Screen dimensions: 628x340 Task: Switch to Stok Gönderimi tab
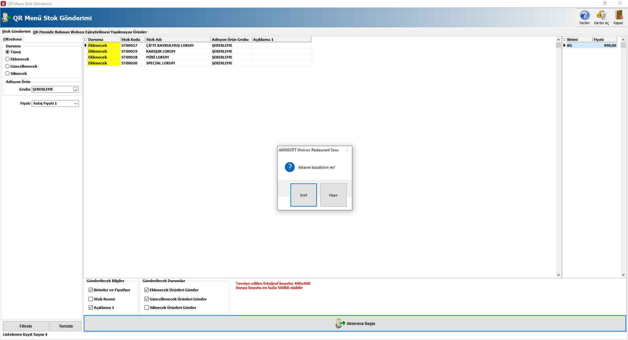[16, 32]
